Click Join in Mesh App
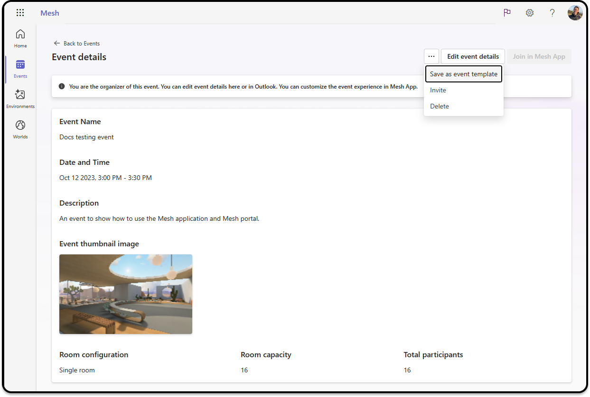Screen dimensions: 590x397 click(539, 56)
